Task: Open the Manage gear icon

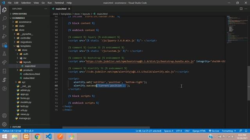Action: coord(4,124)
